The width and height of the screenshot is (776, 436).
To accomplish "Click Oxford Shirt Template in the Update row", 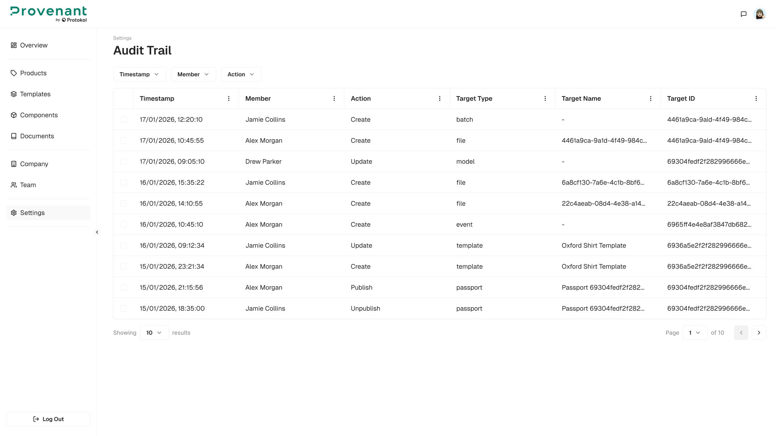I will 594,245.
